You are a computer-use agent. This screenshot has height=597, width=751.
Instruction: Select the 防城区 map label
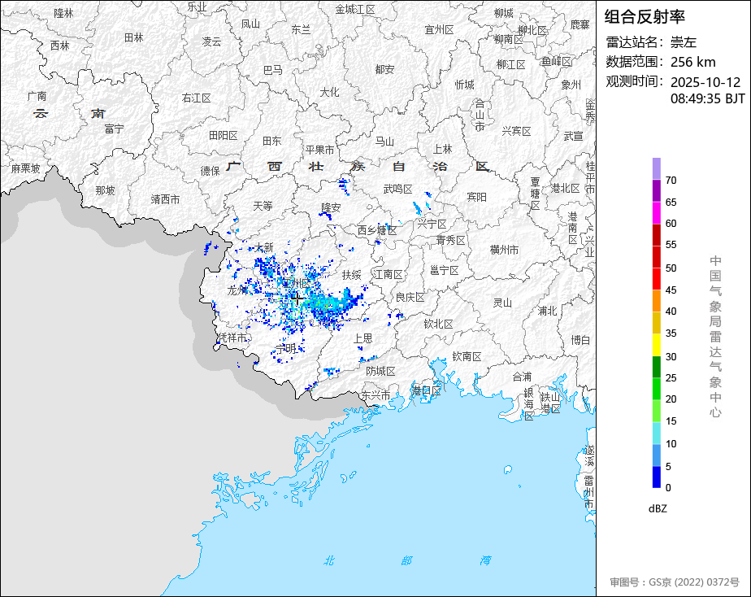pyautogui.click(x=380, y=371)
